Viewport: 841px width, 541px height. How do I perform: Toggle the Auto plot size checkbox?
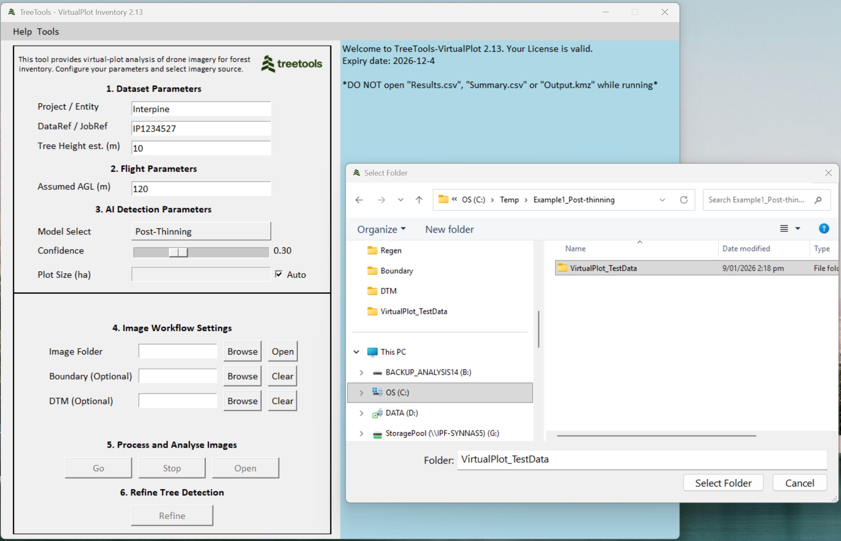tap(279, 274)
